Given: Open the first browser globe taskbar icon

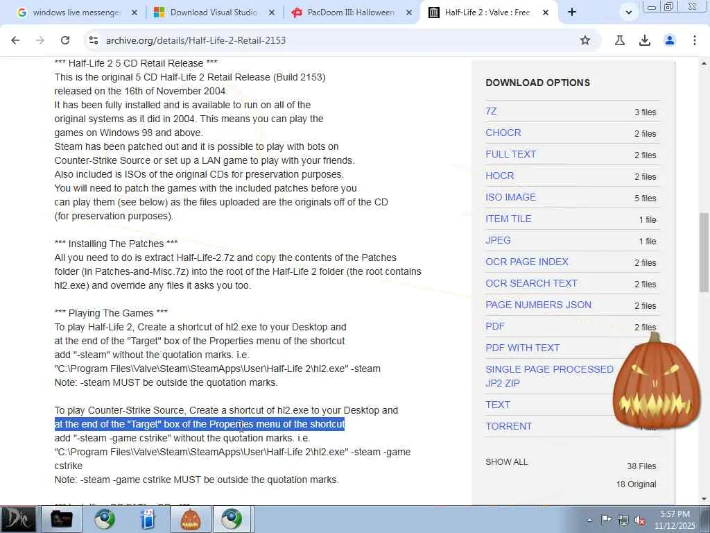Looking at the screenshot, I should (105, 519).
